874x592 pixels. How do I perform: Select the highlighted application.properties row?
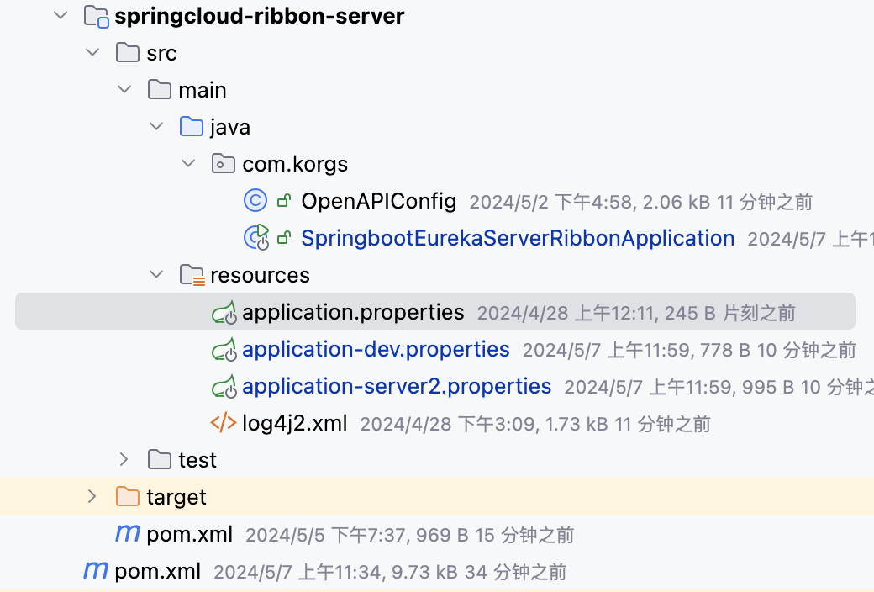click(x=353, y=312)
